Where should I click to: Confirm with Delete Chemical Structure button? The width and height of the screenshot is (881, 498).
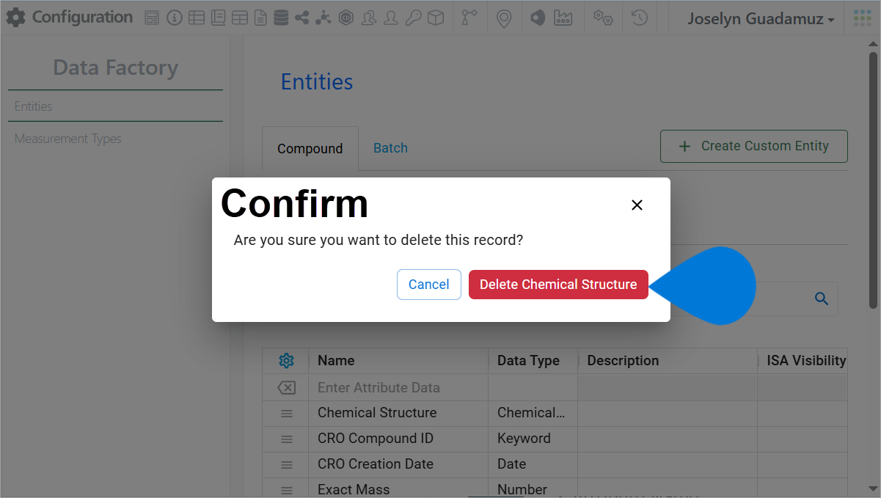558,285
